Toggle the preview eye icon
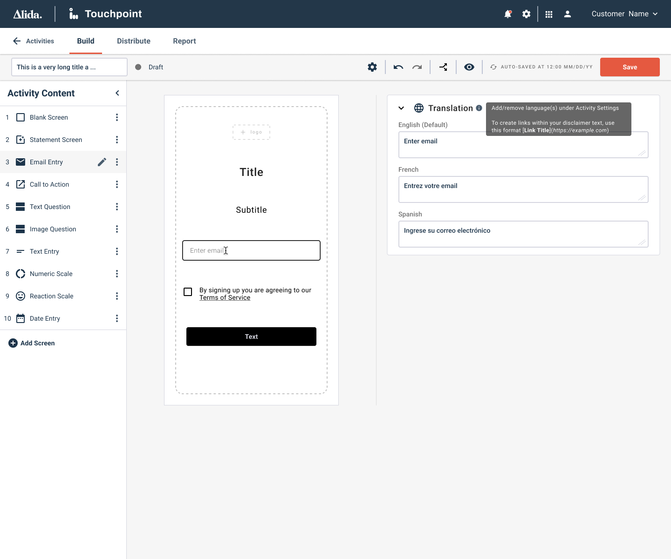This screenshot has width=671, height=559. coord(469,67)
